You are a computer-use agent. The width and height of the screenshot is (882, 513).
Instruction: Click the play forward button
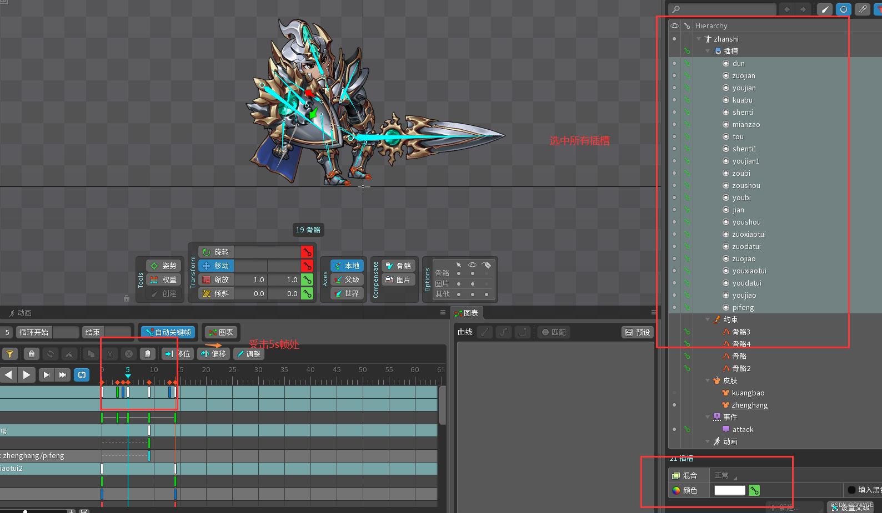tap(26, 375)
